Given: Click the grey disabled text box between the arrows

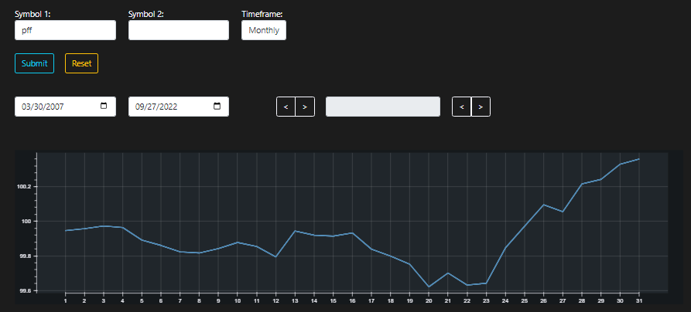Looking at the screenshot, I should [383, 107].
